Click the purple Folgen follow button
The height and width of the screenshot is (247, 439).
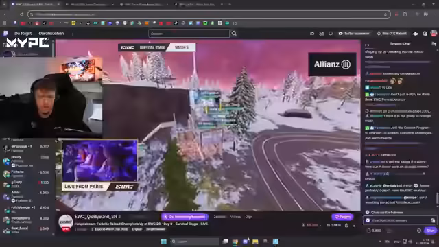coord(342,217)
